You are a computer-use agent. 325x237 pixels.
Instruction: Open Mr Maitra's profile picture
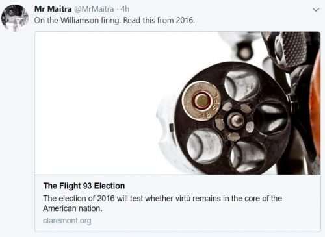pyautogui.click(x=15, y=18)
